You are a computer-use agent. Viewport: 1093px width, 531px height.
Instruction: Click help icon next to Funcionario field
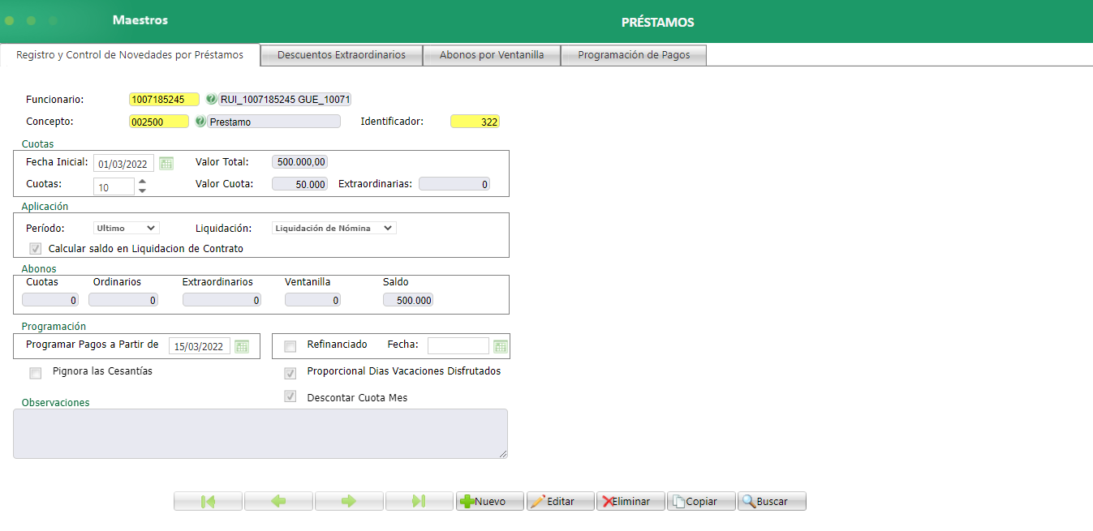click(x=211, y=99)
